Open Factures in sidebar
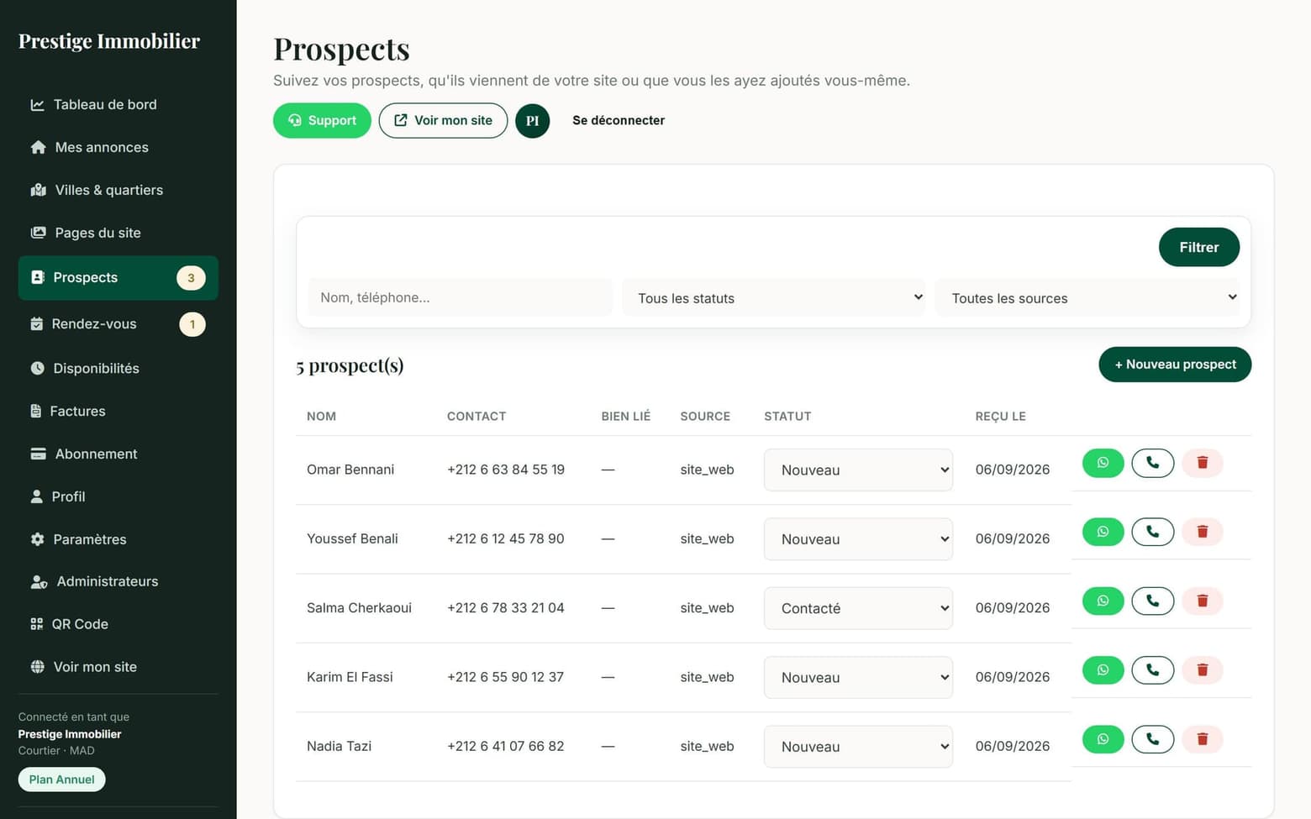Viewport: 1311px width, 819px height. click(x=118, y=412)
